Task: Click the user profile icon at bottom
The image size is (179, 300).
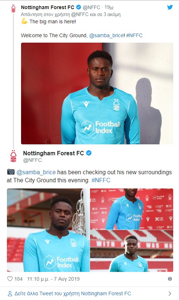Action: 10,293
